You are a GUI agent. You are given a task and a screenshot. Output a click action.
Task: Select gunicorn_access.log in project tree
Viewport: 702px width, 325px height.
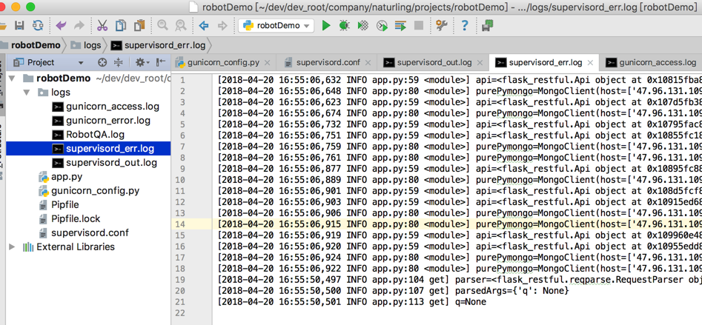point(113,107)
